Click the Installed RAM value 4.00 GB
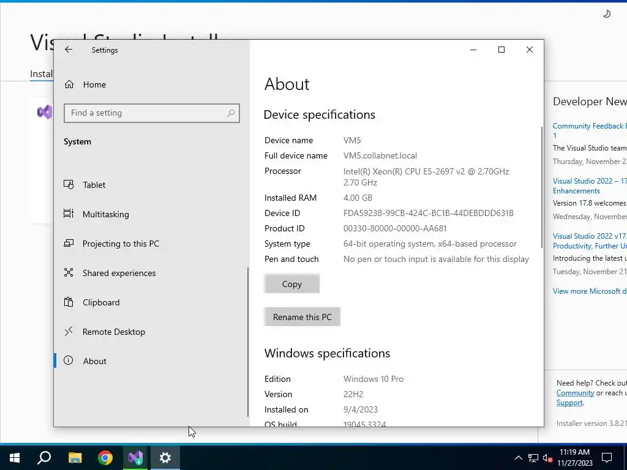This screenshot has height=470, width=627. point(358,198)
